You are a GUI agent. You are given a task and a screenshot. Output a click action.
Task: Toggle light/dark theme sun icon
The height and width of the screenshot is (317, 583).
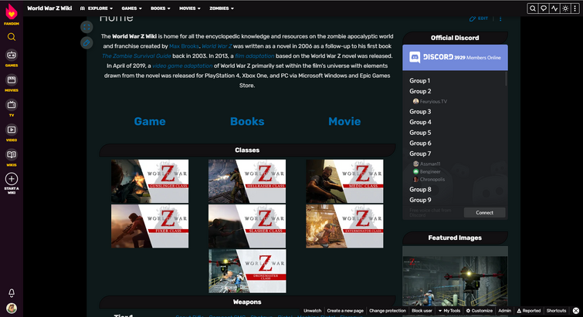(x=565, y=8)
